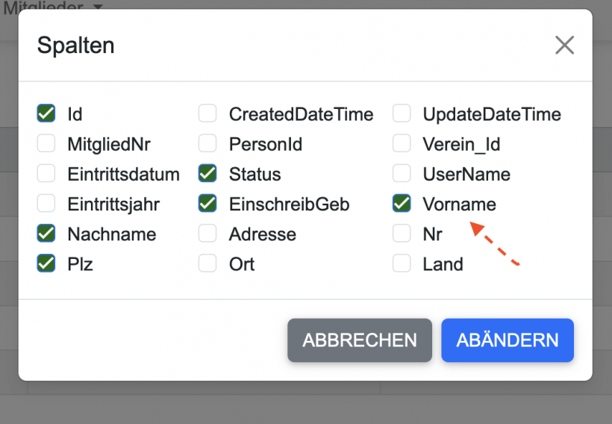Uncheck the Id column checkbox
Viewport: 612px width, 424px height.
46,113
